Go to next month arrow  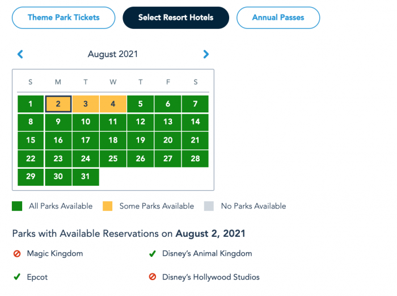(206, 55)
